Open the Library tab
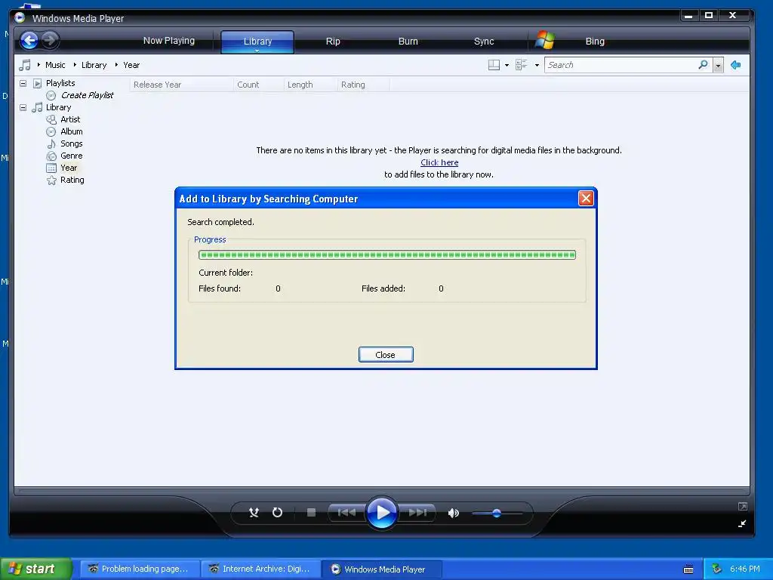The image size is (773, 580). tap(257, 41)
